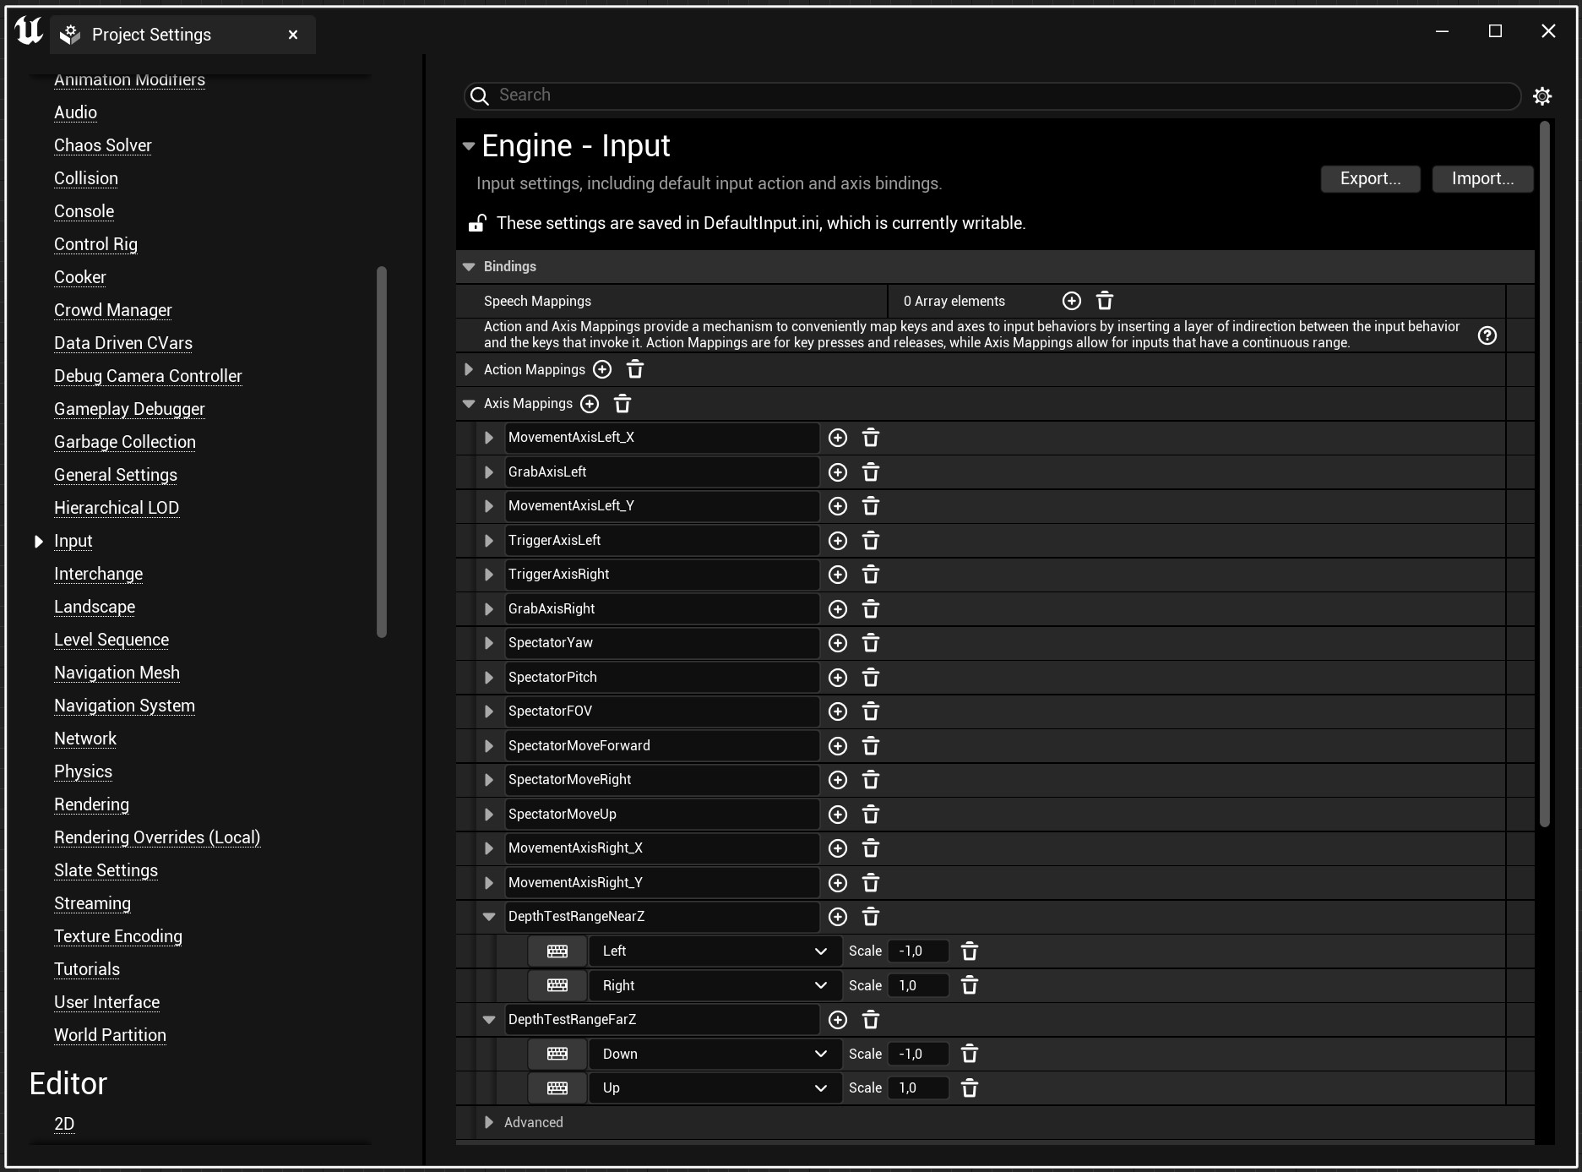Delete the TriggerAxisRight axis mapping
1582x1172 pixels.
[871, 574]
